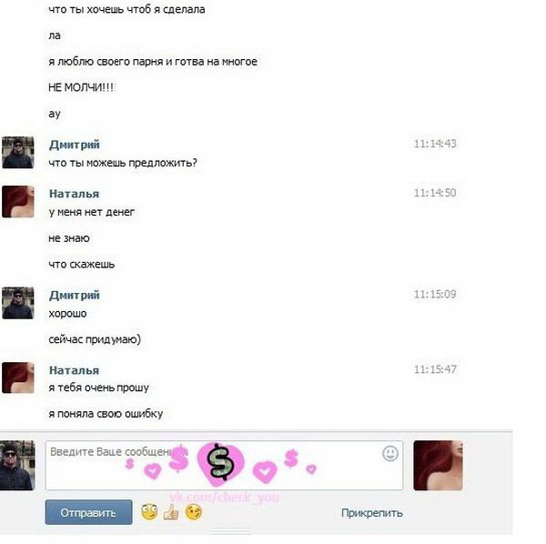The height and width of the screenshot is (544, 546).
Task: Click Наталья's avatar beside 'у меня нет денег'
Action: [18, 202]
